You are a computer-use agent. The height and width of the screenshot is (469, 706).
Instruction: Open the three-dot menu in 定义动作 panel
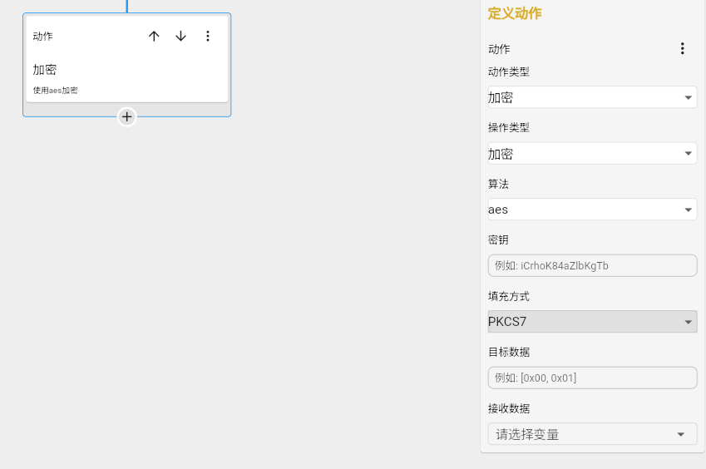pos(682,48)
